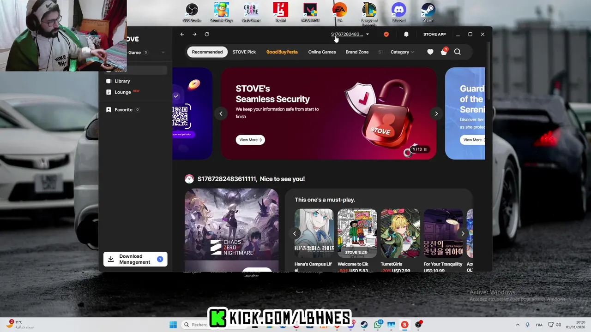The height and width of the screenshot is (332, 591).
Task: Show more games in must-play list
Action: coord(463,233)
